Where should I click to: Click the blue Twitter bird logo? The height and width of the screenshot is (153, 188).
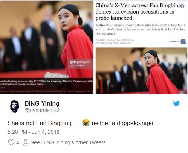[x=176, y=104]
